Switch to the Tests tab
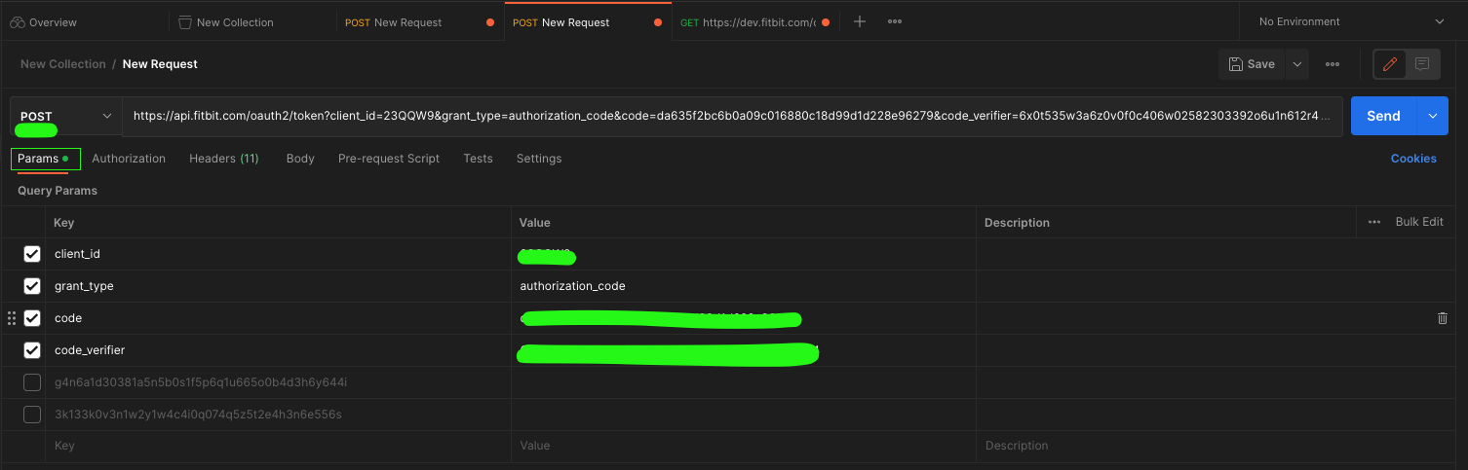 coord(478,159)
